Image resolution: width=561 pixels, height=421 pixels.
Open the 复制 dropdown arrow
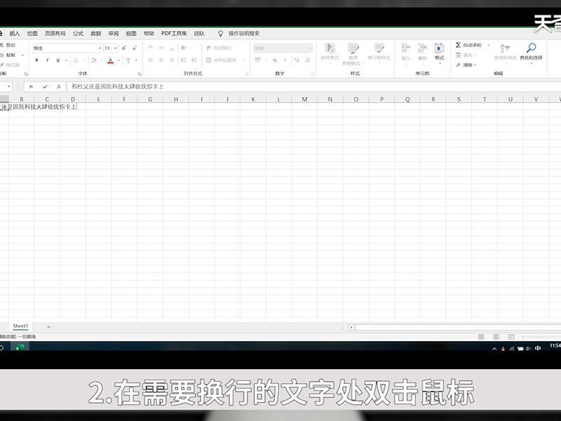22,55
